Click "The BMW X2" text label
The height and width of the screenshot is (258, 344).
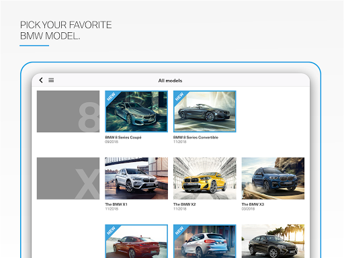(x=184, y=204)
